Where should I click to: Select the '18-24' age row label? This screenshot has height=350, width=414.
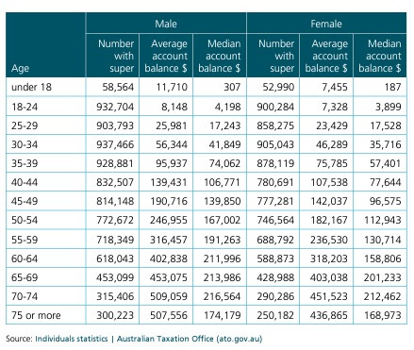(x=25, y=107)
